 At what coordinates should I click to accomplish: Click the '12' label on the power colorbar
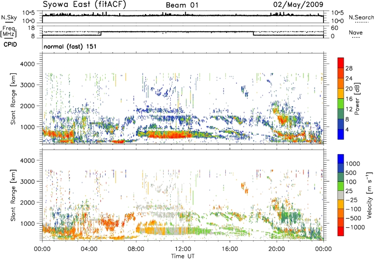pyautogui.click(x=349, y=109)
